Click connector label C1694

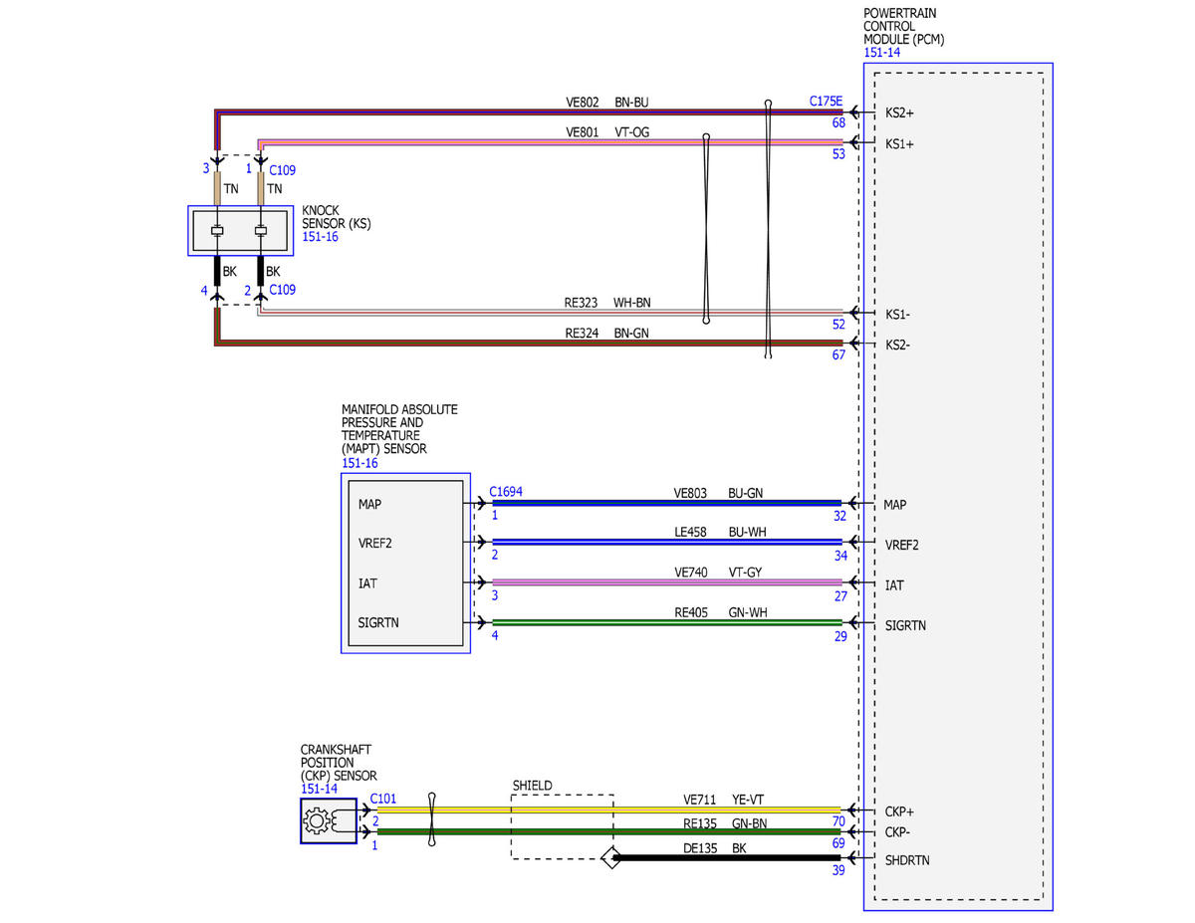(506, 492)
